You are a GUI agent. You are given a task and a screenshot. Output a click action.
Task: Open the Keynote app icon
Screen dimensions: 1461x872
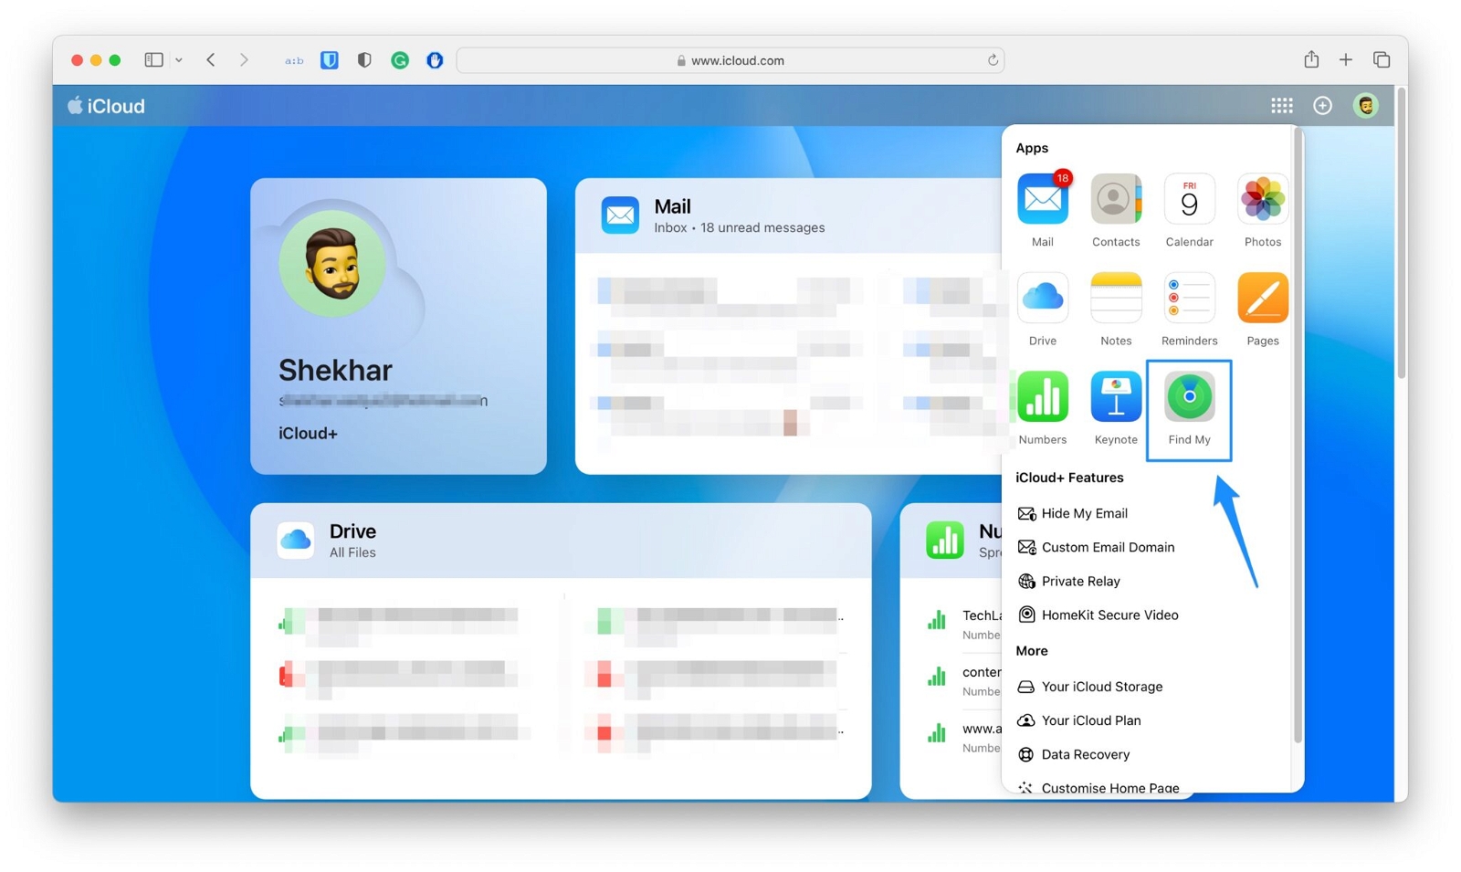[1116, 396]
